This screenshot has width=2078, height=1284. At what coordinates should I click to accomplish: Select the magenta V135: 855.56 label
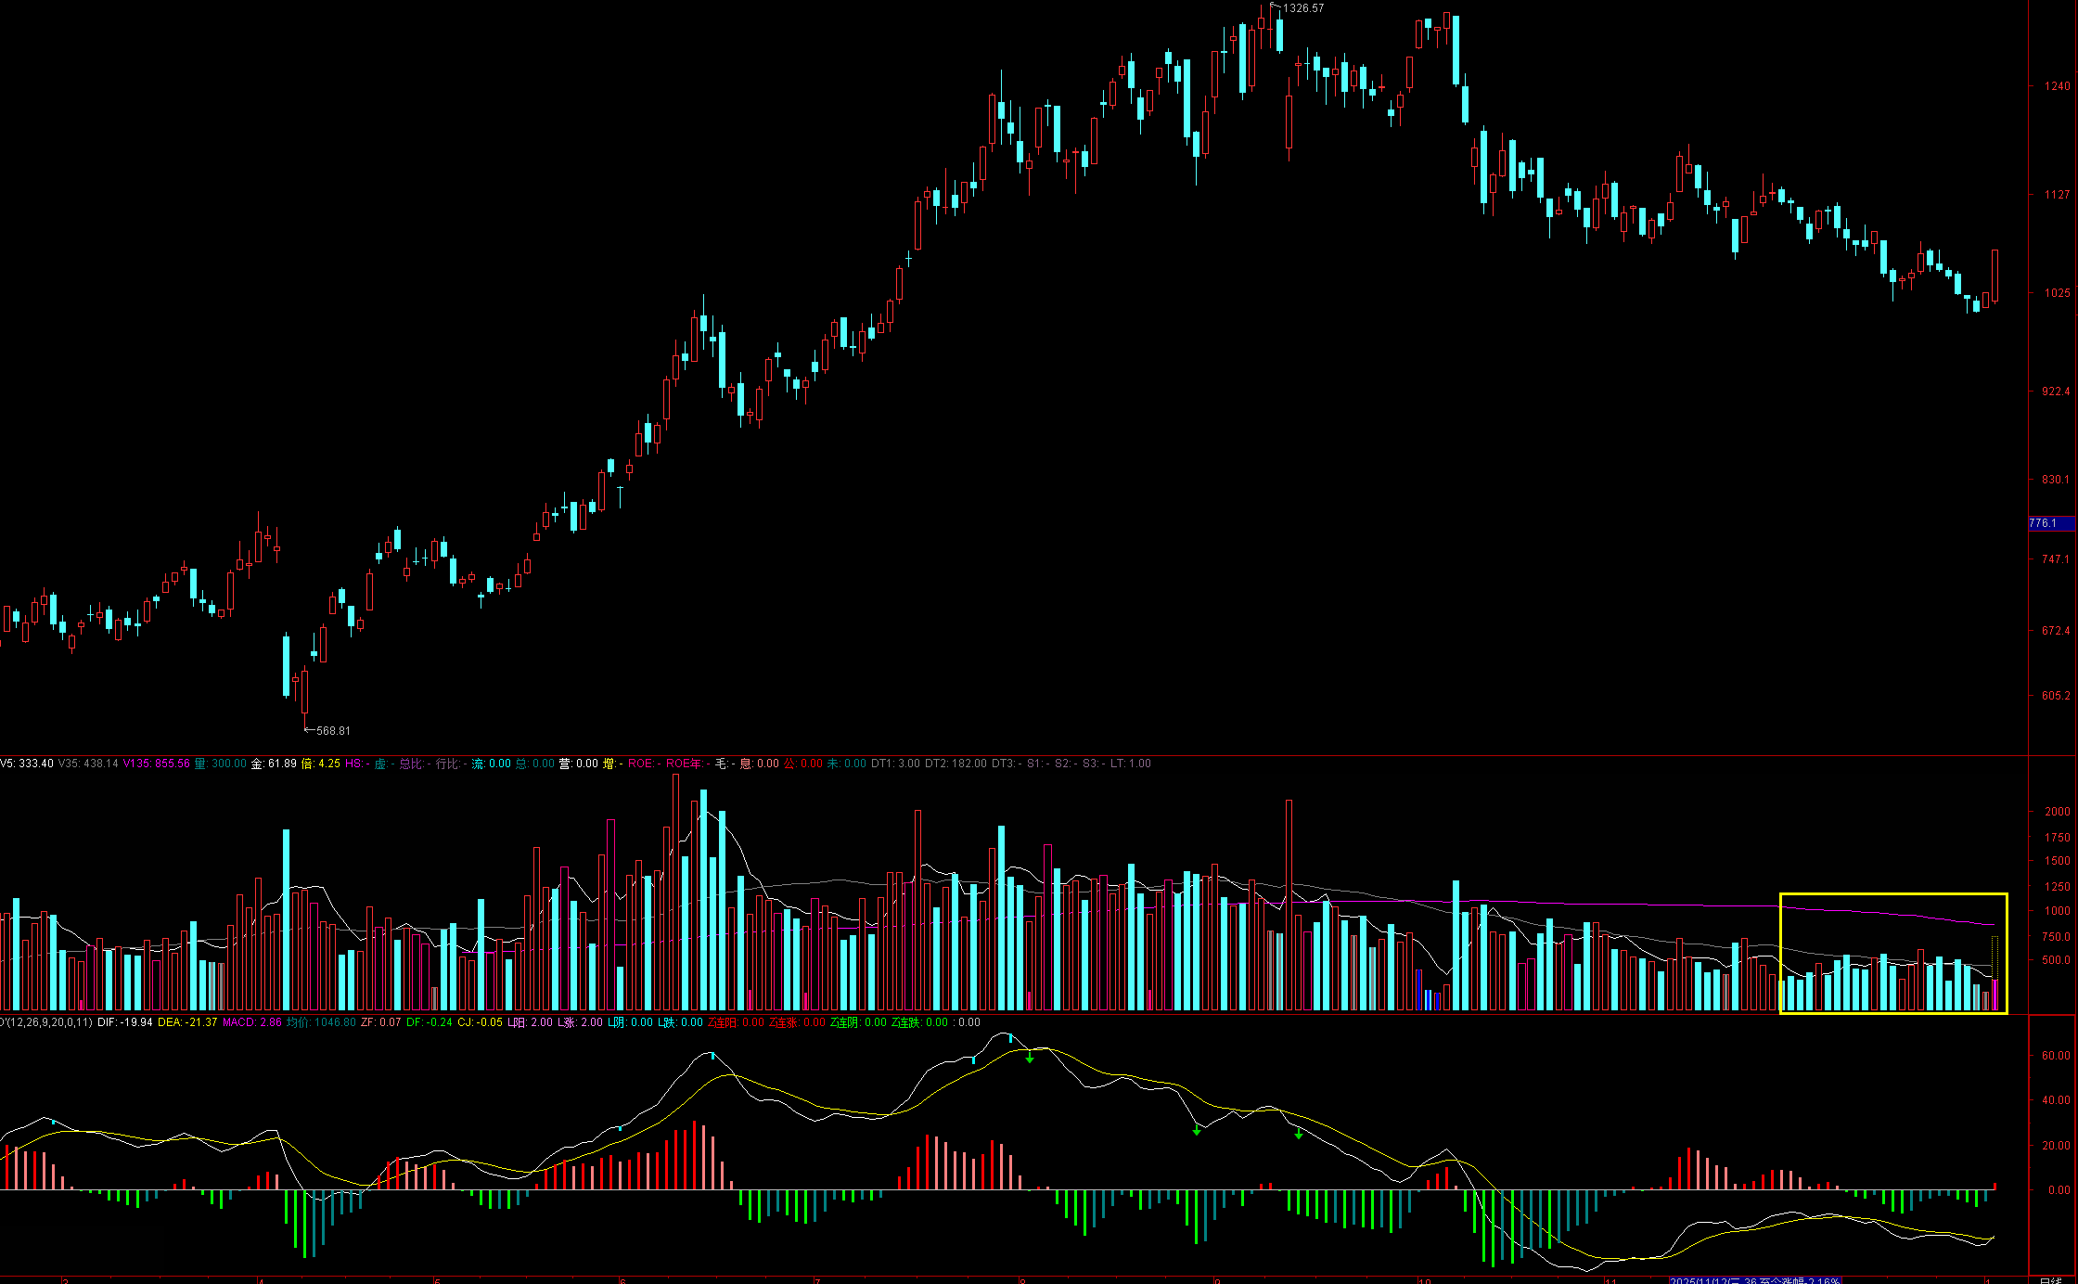pos(156,764)
